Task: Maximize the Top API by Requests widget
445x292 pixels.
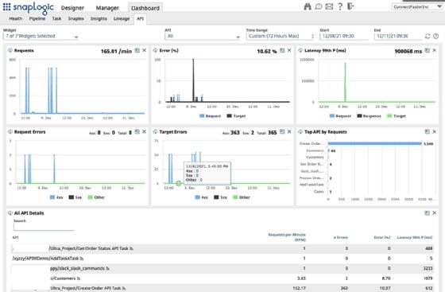Action: pos(428,131)
